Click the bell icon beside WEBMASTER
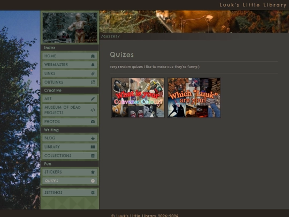The image size is (289, 217). click(x=93, y=65)
